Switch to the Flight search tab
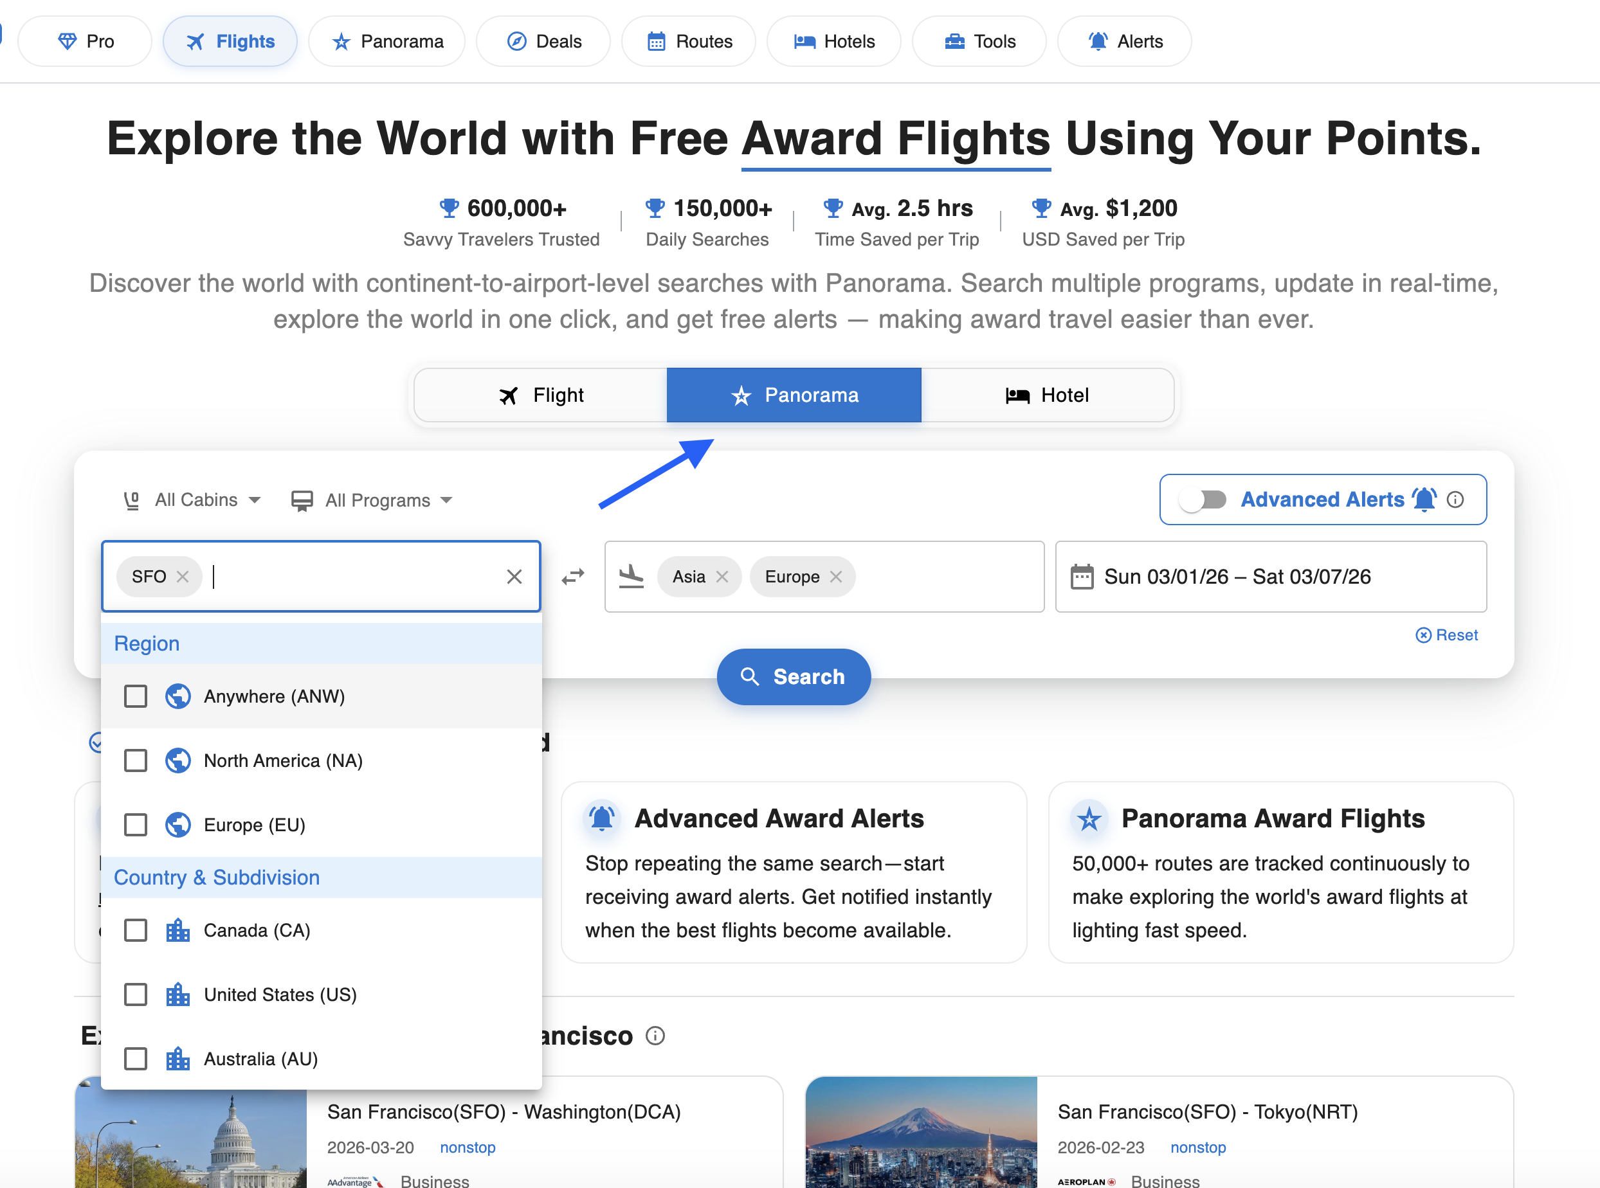Image resolution: width=1600 pixels, height=1188 pixels. (x=541, y=395)
